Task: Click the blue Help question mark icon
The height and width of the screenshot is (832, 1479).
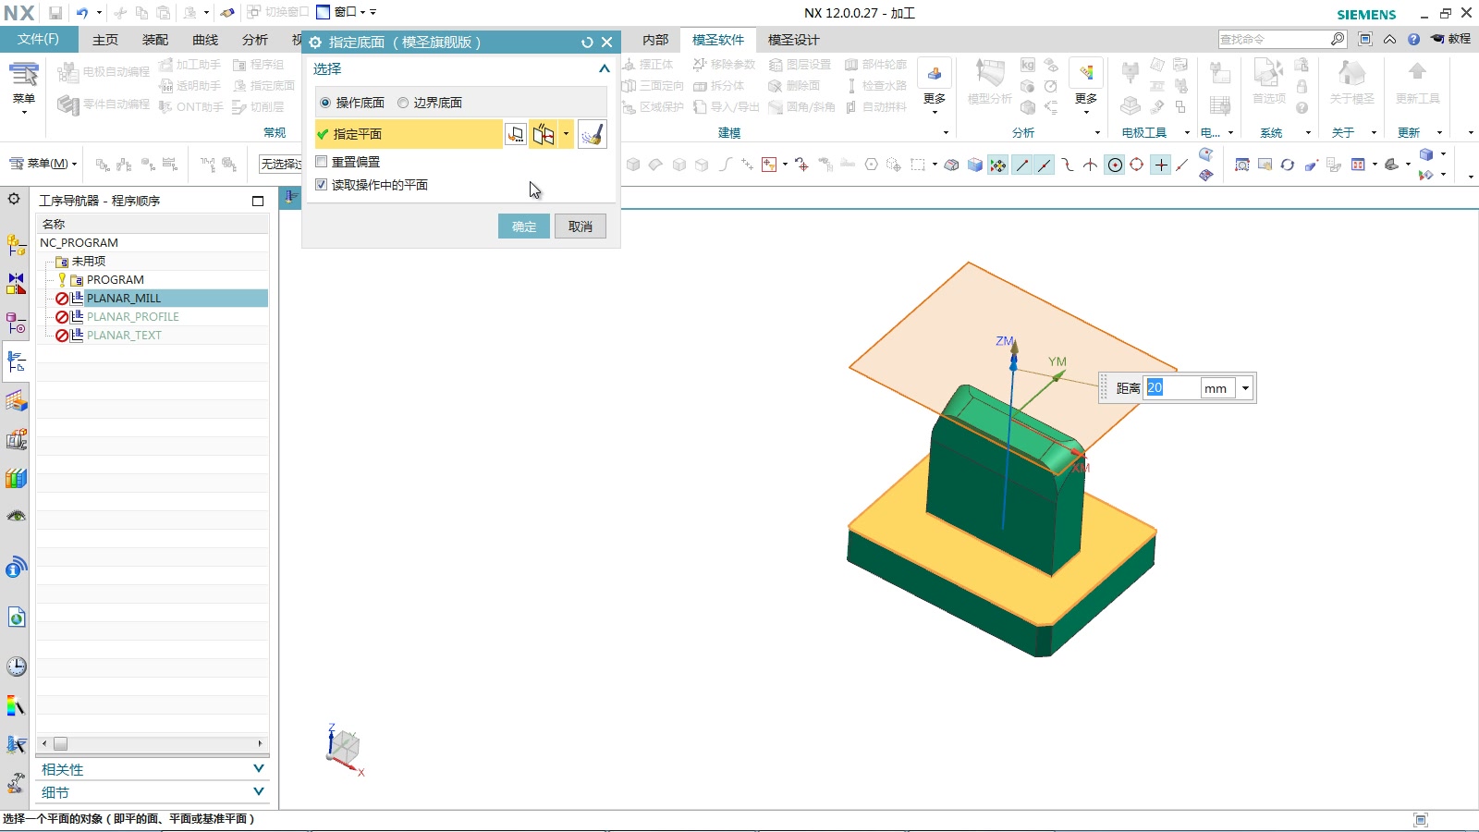Action: (1413, 39)
